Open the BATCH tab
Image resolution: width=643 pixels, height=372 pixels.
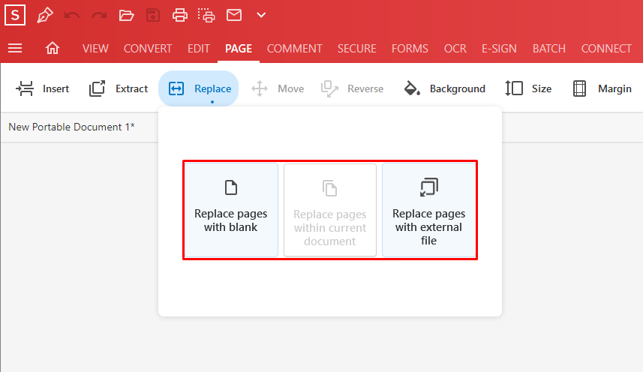click(x=548, y=48)
